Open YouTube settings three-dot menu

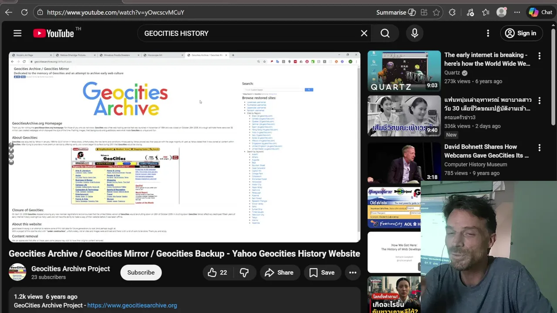(x=488, y=33)
